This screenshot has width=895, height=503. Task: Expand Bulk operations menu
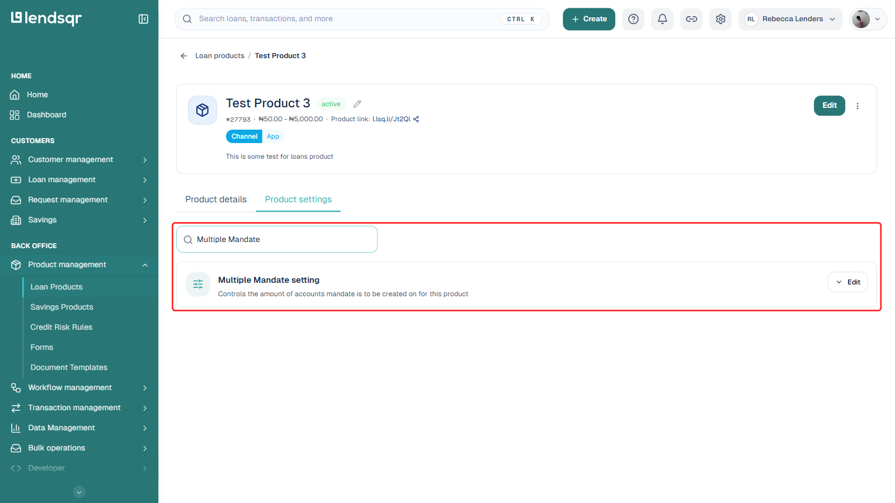click(x=79, y=448)
